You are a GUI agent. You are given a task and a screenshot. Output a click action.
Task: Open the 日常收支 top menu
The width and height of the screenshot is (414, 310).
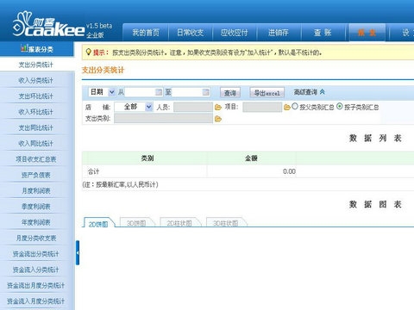pyautogui.click(x=191, y=33)
